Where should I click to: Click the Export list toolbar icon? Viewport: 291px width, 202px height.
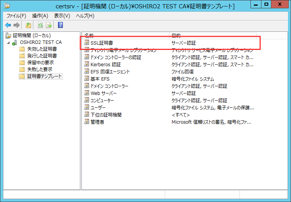pos(49,25)
